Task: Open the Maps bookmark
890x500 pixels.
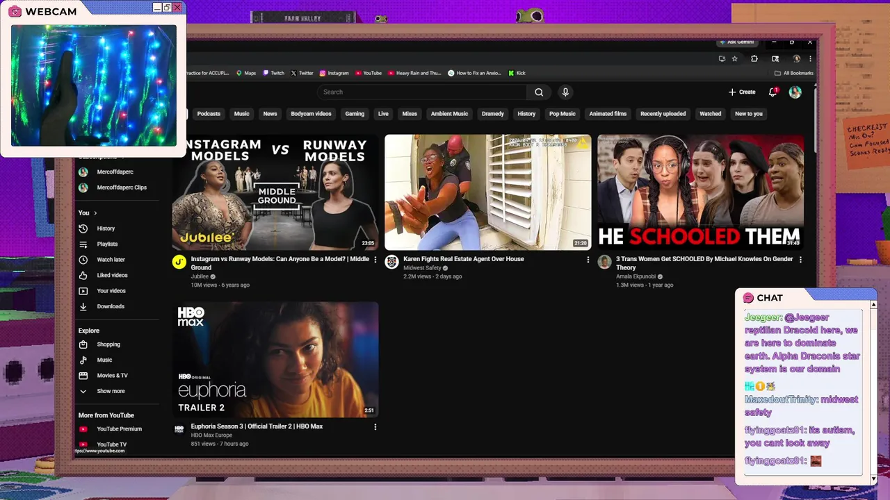Action: point(246,73)
